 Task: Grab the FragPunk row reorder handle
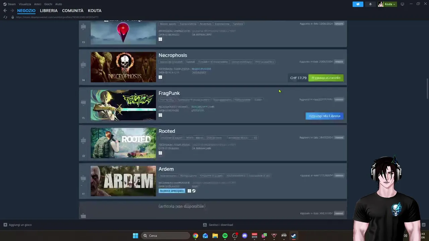coord(83,102)
